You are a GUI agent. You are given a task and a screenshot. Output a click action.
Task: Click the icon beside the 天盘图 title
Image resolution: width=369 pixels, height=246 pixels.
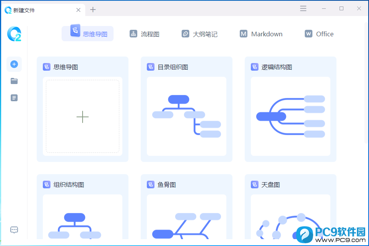[255, 184]
